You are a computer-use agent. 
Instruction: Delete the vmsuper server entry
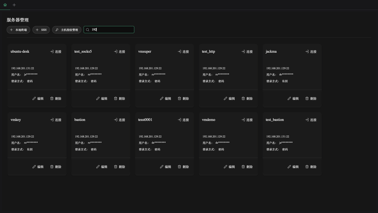(x=183, y=99)
